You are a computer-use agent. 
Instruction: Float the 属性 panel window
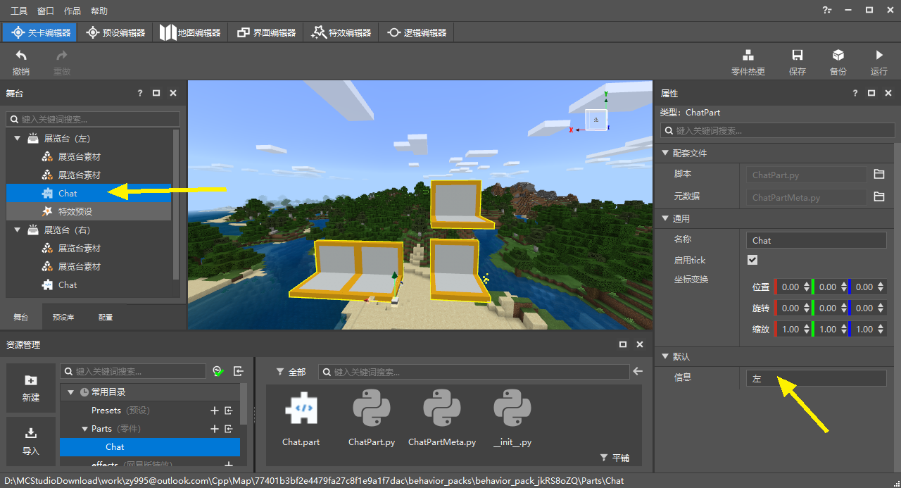click(x=871, y=93)
